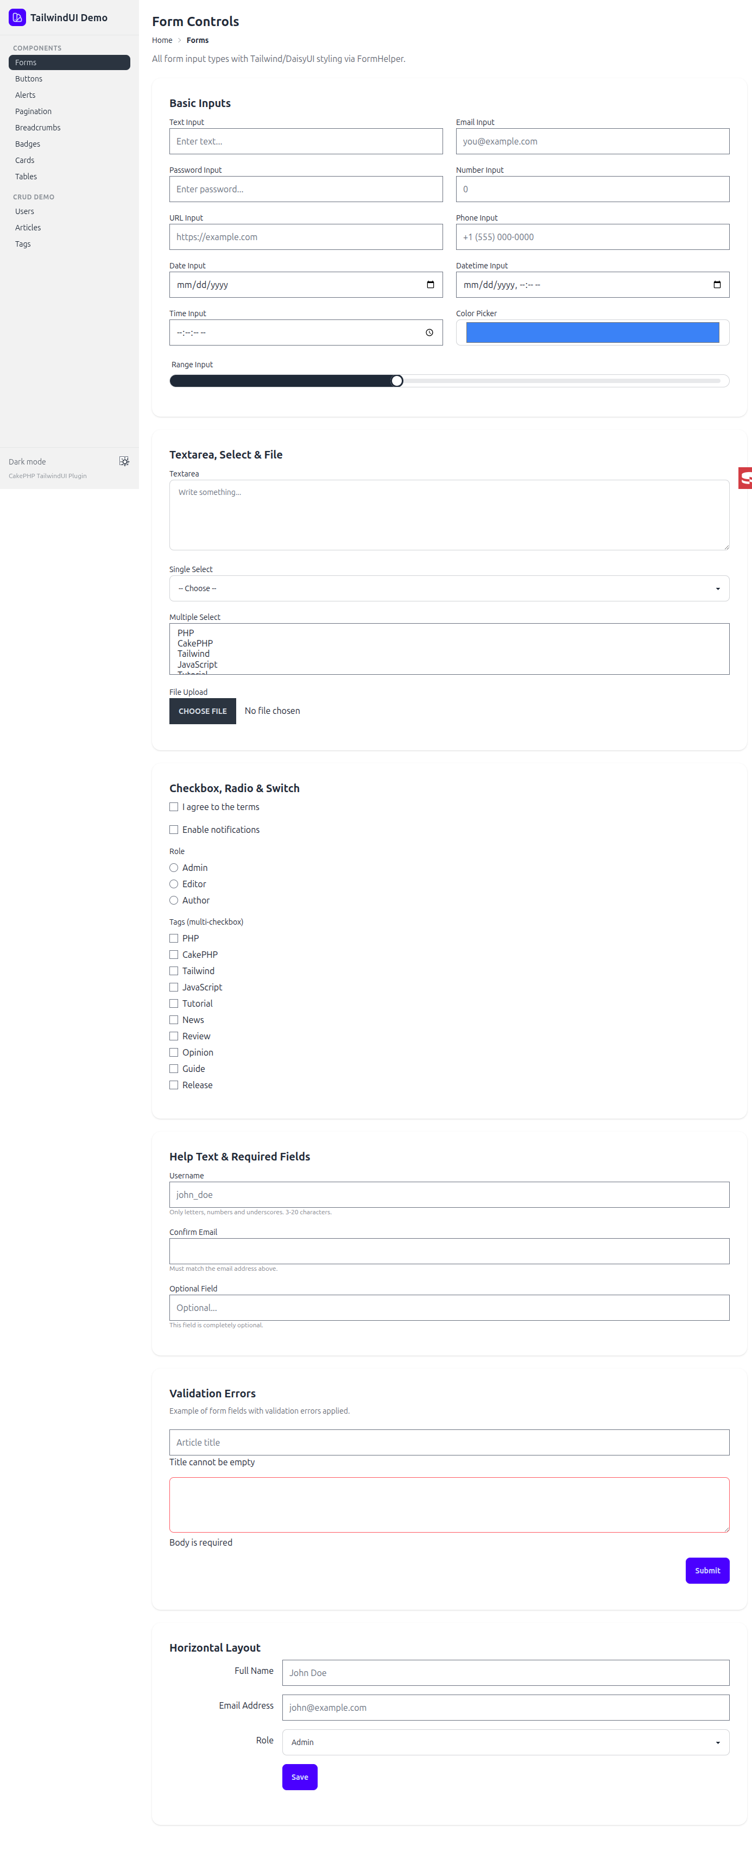Screen dimensions: 752x1851
Task: Open the Single Select dropdown
Action: tap(449, 588)
